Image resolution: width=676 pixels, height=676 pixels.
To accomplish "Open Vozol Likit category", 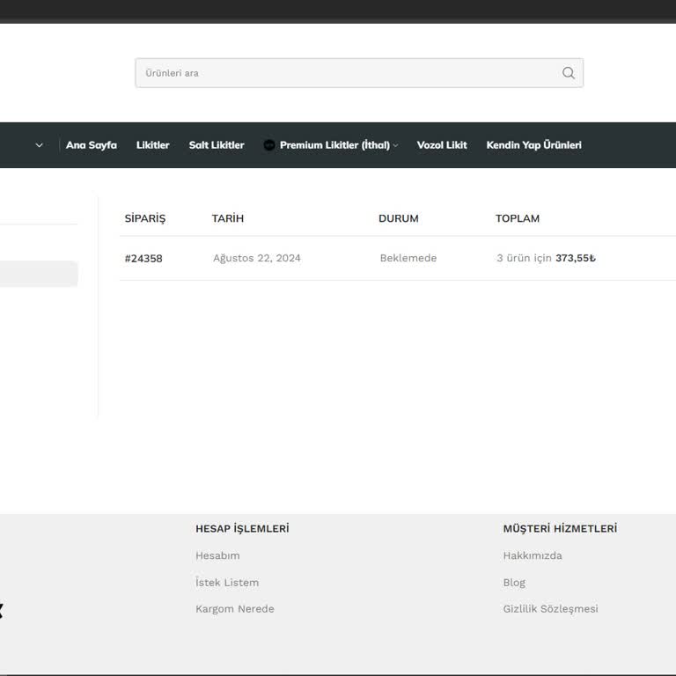I will pos(442,145).
